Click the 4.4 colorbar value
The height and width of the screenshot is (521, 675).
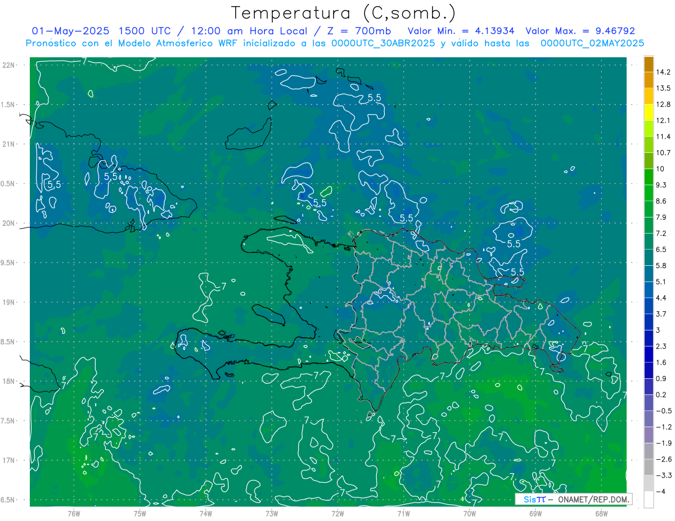tap(661, 298)
